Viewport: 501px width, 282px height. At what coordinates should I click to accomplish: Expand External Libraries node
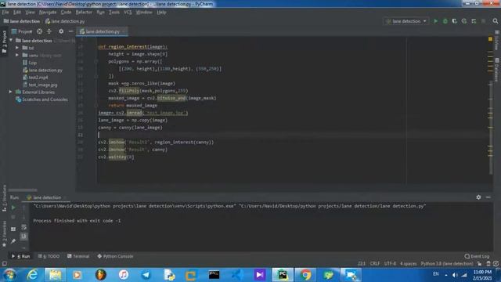click(10, 92)
